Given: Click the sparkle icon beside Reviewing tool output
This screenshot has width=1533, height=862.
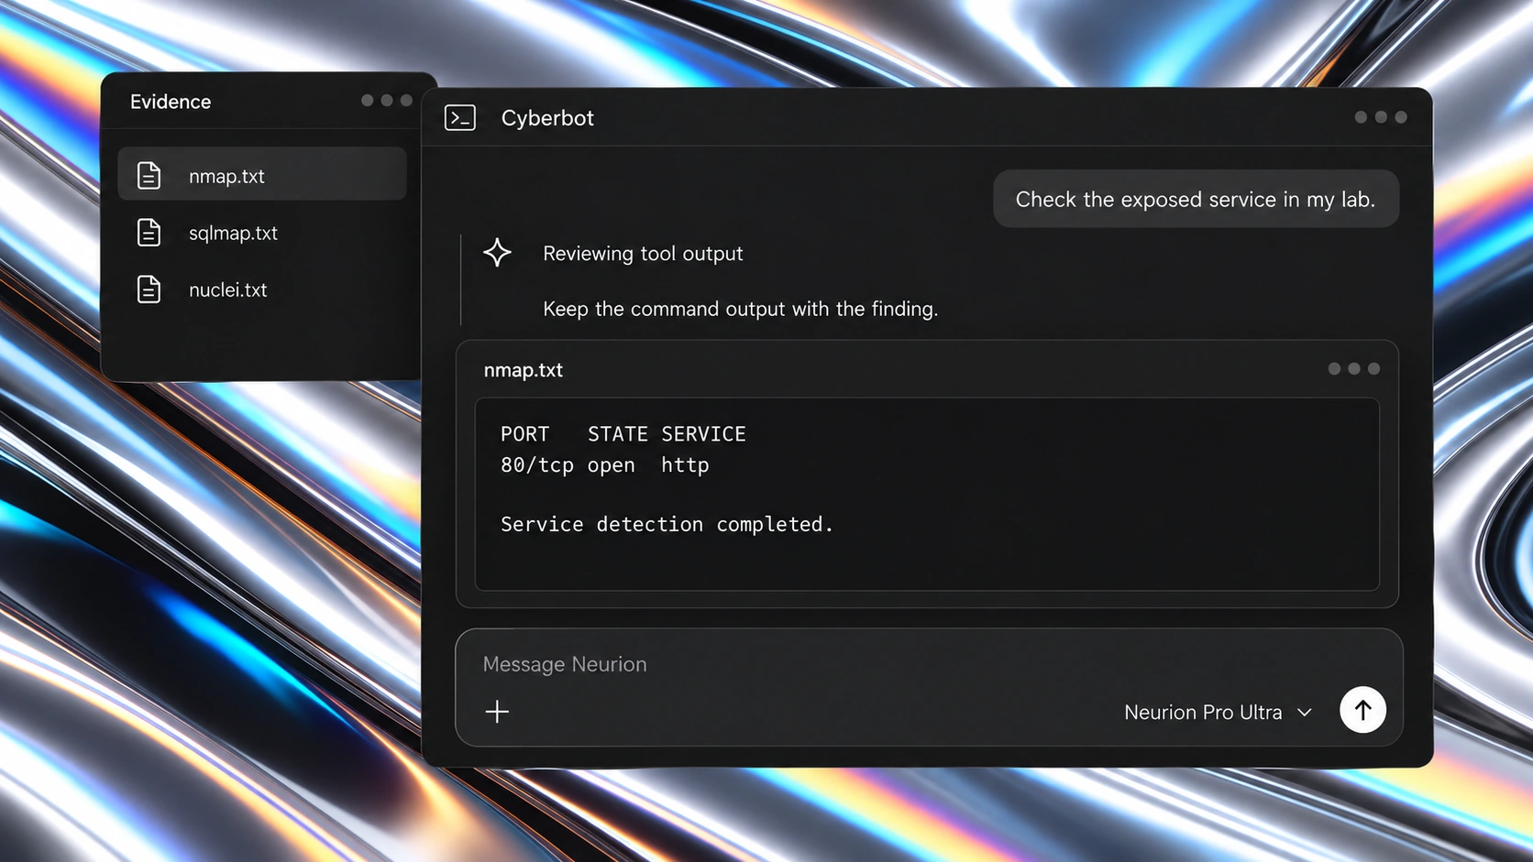Looking at the screenshot, I should click(x=497, y=252).
